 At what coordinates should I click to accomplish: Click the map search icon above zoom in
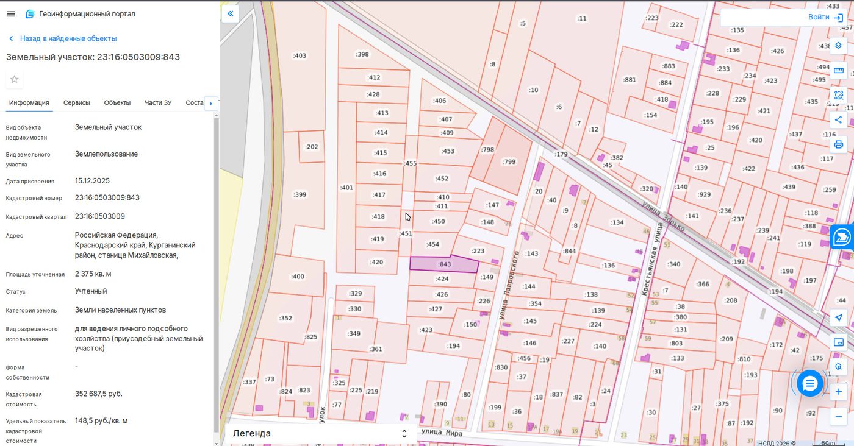[x=839, y=367]
